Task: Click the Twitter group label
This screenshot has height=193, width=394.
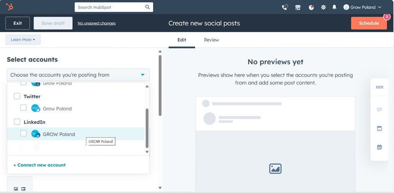Action: [32, 97]
